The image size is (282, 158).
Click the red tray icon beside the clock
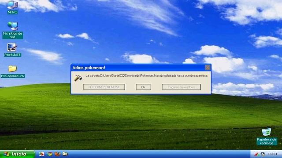pos(256,154)
